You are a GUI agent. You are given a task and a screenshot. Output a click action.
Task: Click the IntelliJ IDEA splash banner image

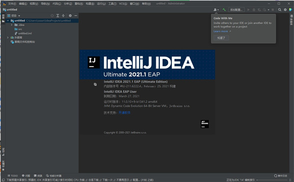tap(147, 65)
